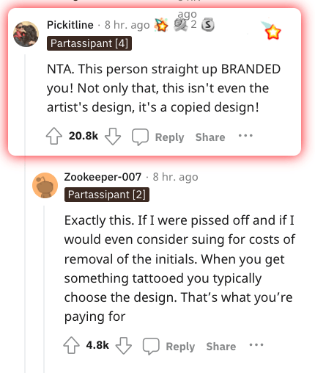Open more options for Zookeeper-007's comment

pyautogui.click(x=256, y=345)
